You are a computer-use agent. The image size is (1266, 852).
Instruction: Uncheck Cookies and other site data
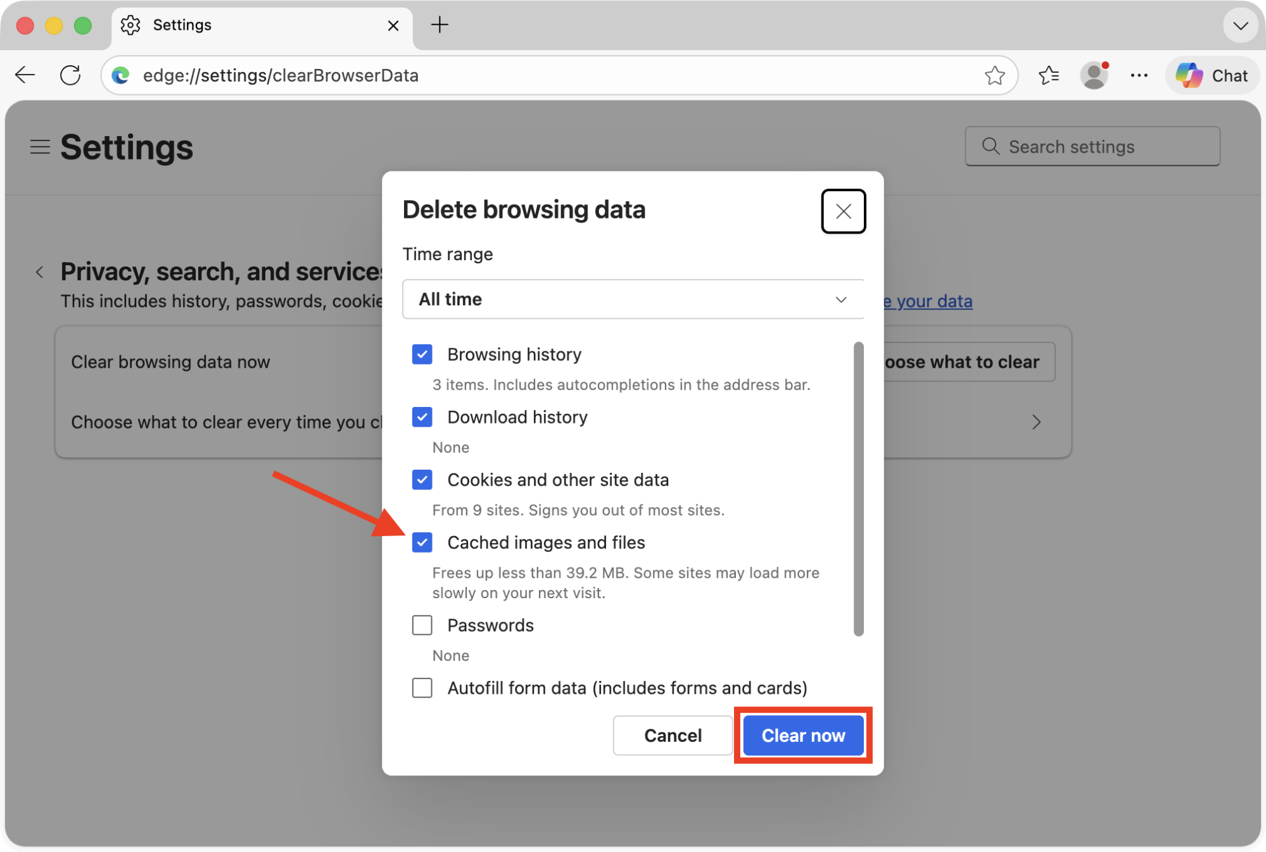(x=422, y=480)
